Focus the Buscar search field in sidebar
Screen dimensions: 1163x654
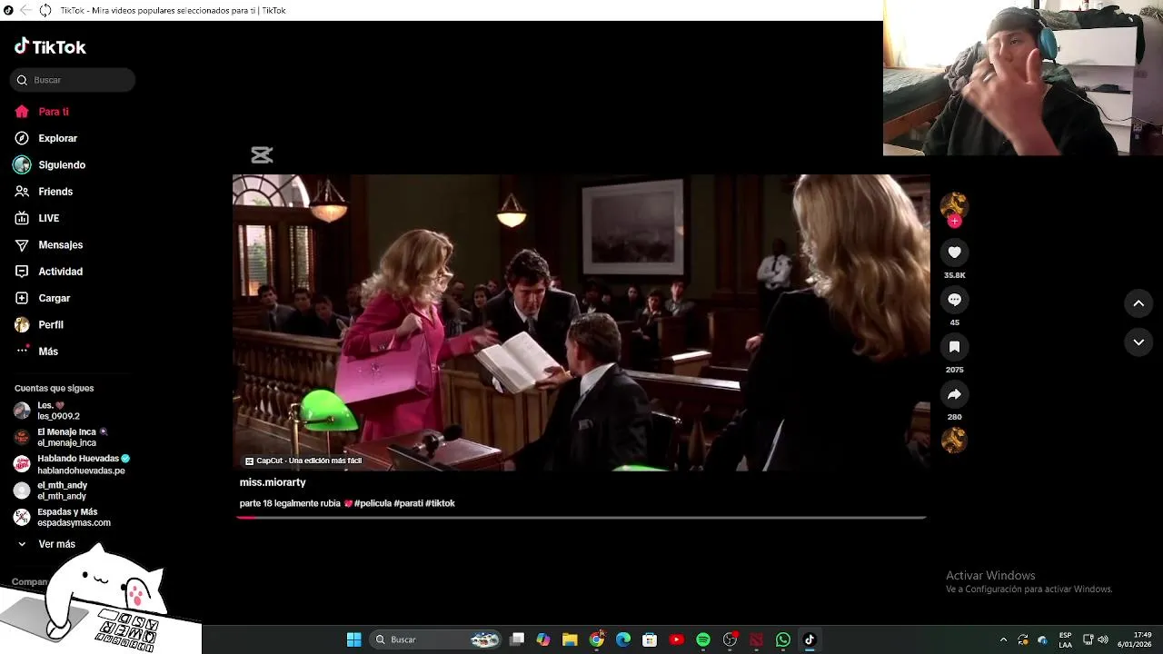tap(73, 80)
